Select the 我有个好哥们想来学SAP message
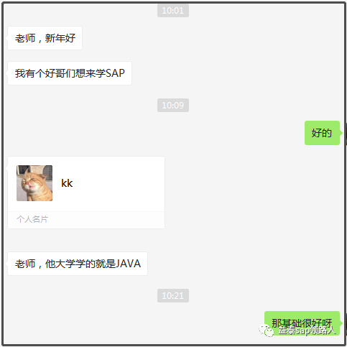 coord(70,73)
